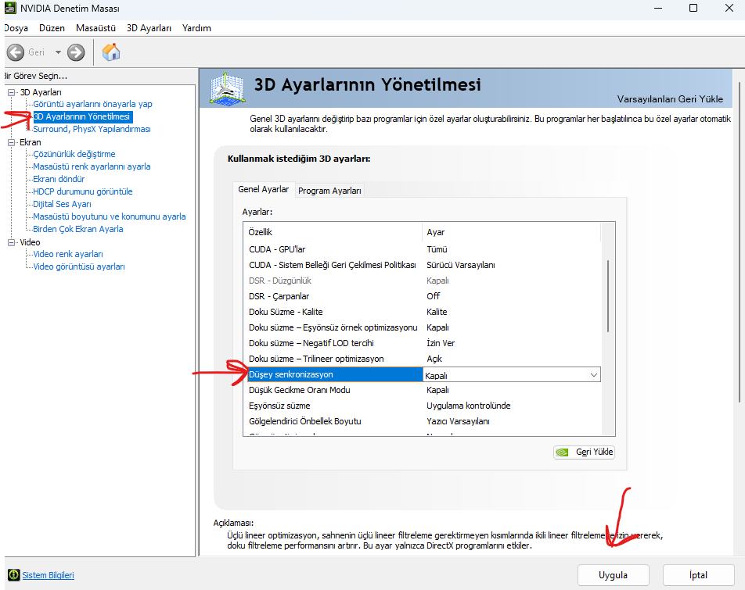Open HDCP durumunu görüntüle
This screenshot has width=745, height=590.
tap(83, 191)
